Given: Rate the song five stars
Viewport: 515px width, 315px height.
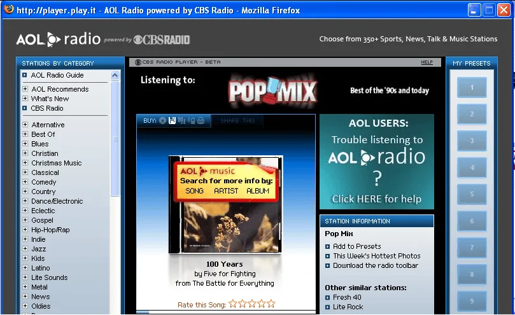Looking at the screenshot, I should point(271,304).
